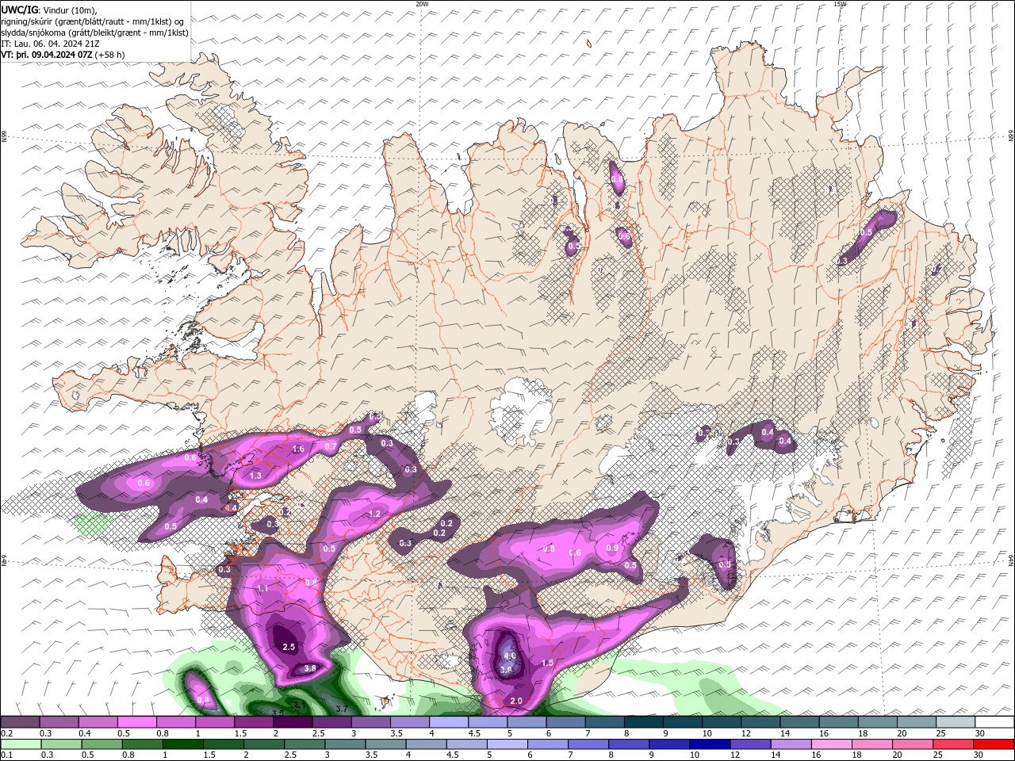
Task: Click the '0.9' snowfall value on the map
Action: 611,549
